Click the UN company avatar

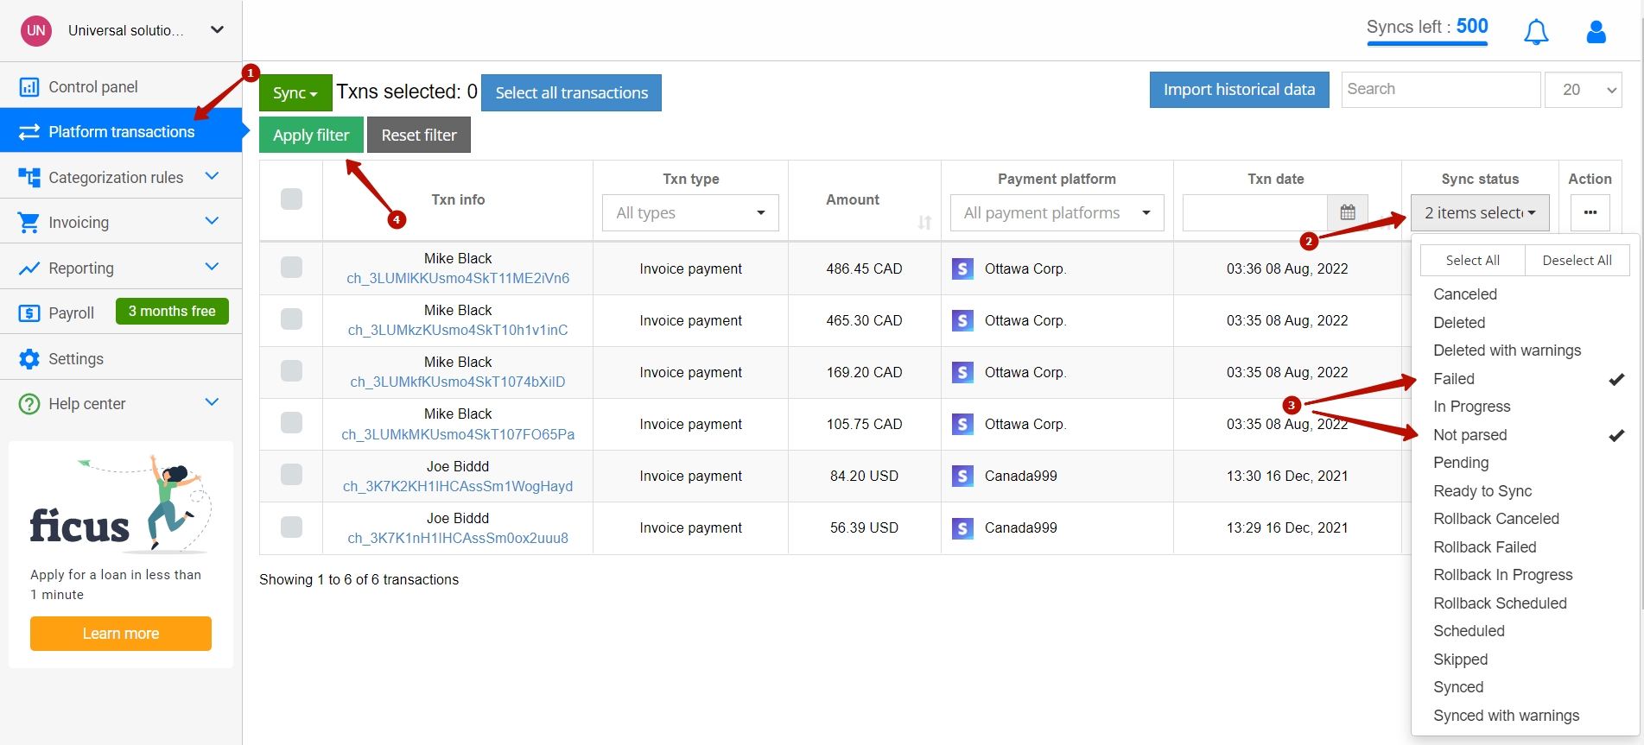[x=36, y=30]
